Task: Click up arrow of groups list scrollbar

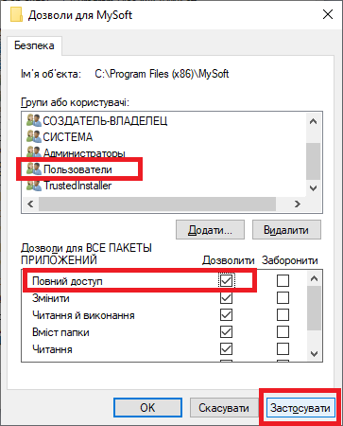Action: coord(313,121)
